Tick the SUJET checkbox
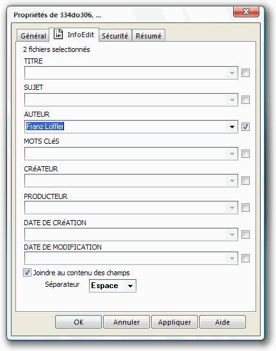The width and height of the screenshot is (276, 351). (245, 100)
